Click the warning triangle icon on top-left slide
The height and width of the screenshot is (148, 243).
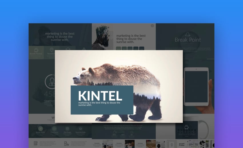(x=84, y=50)
